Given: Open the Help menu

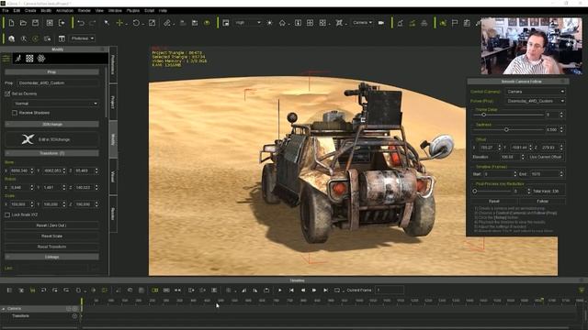Looking at the screenshot, I should pos(163,10).
